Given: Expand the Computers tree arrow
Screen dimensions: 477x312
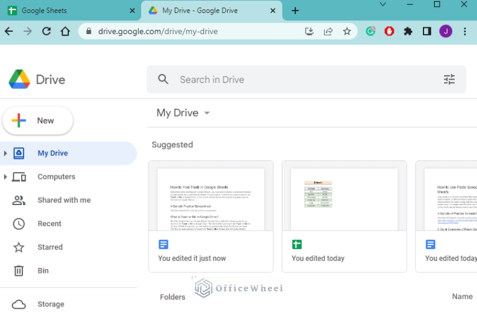Looking at the screenshot, I should [x=6, y=177].
